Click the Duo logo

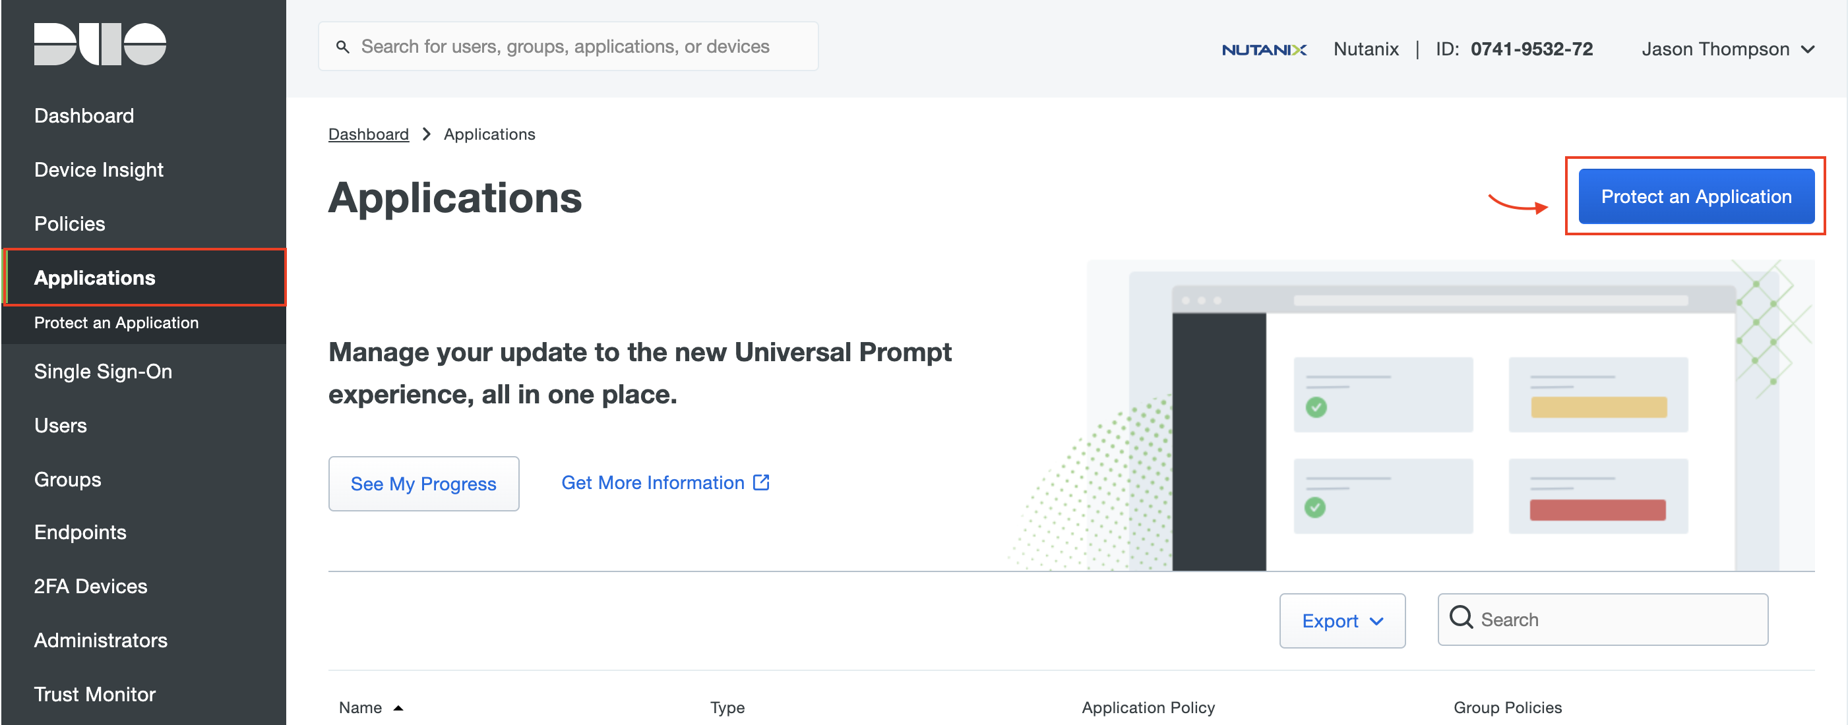point(100,43)
